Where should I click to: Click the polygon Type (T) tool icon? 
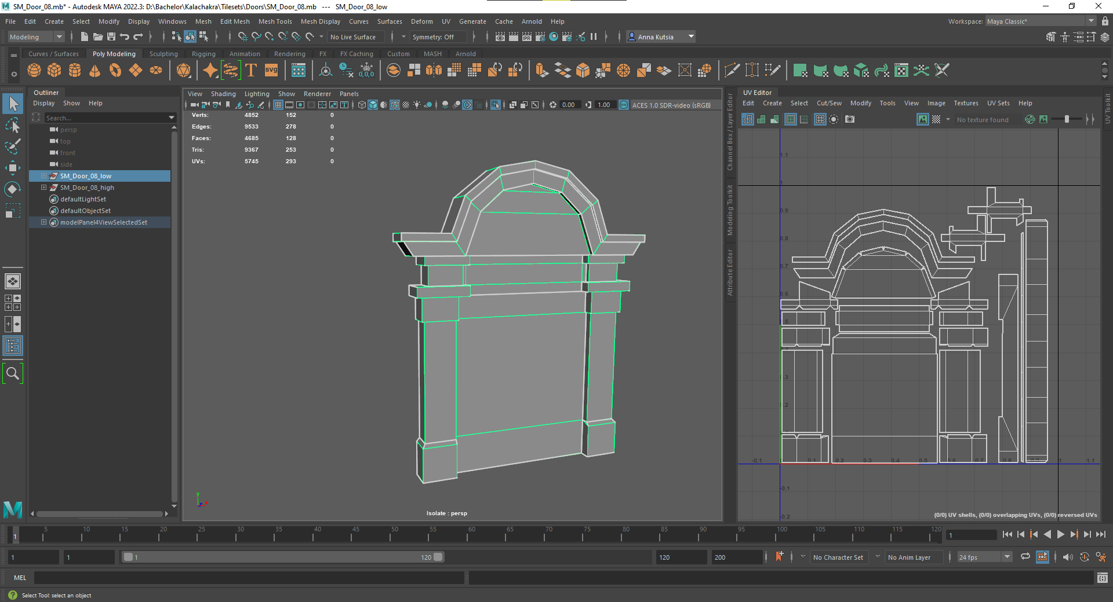251,71
